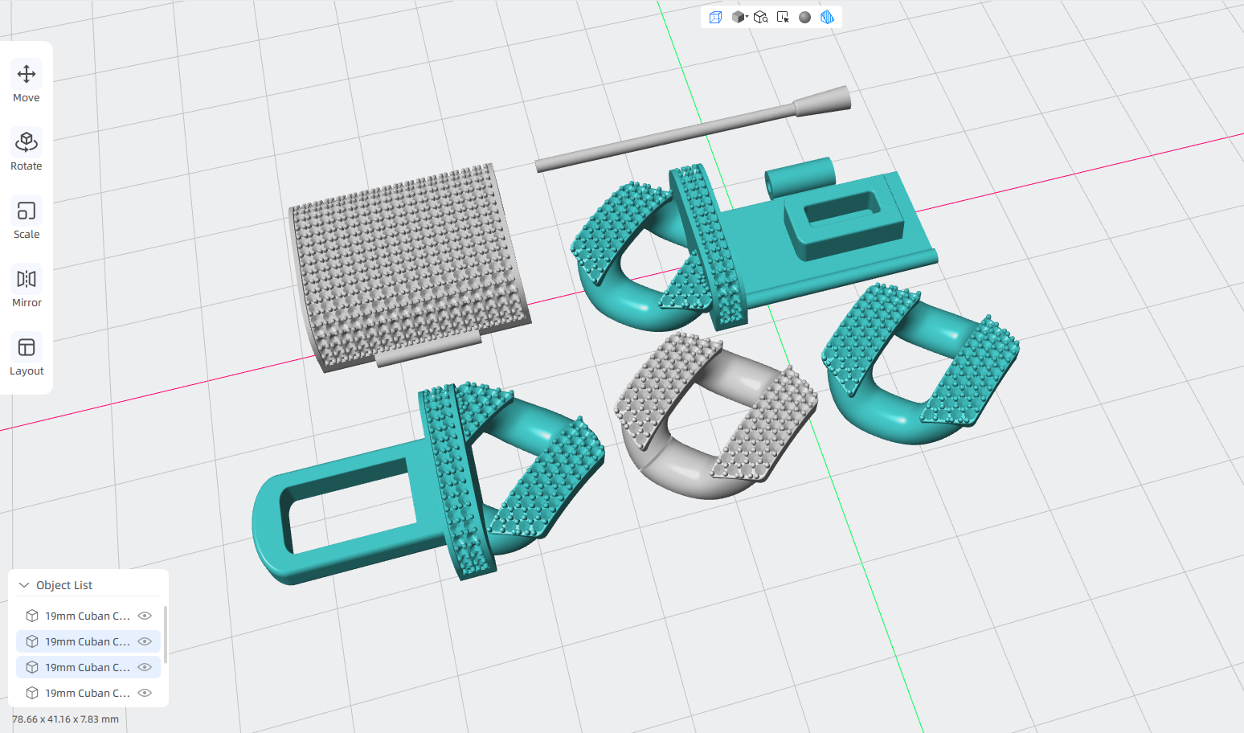Click the 78.66 x 41.16 x 7.83 mm dimensions text
Viewport: 1244px width, 733px height.
coord(65,719)
